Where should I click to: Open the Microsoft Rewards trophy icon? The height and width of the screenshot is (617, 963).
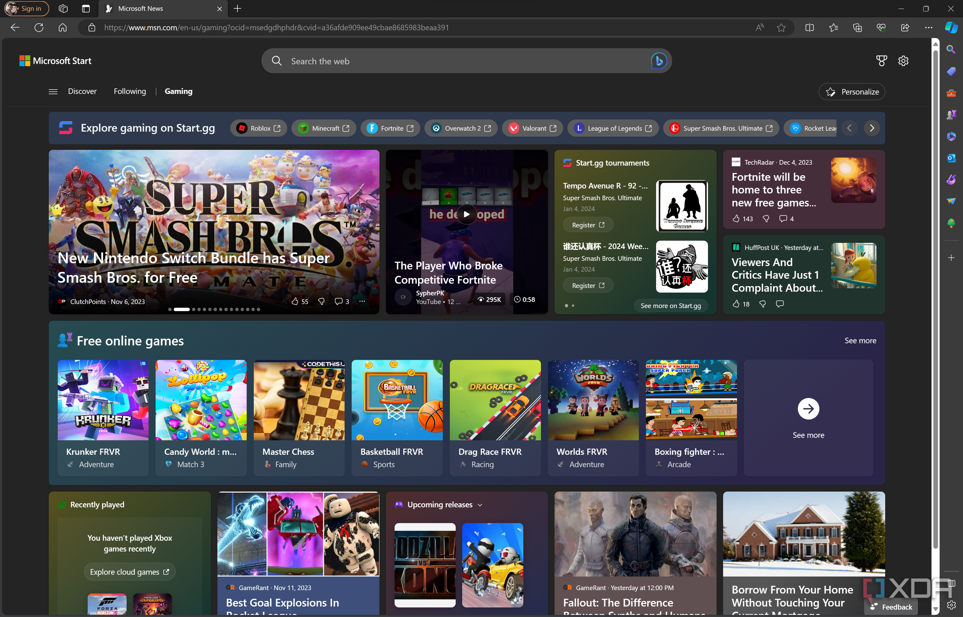tap(881, 61)
